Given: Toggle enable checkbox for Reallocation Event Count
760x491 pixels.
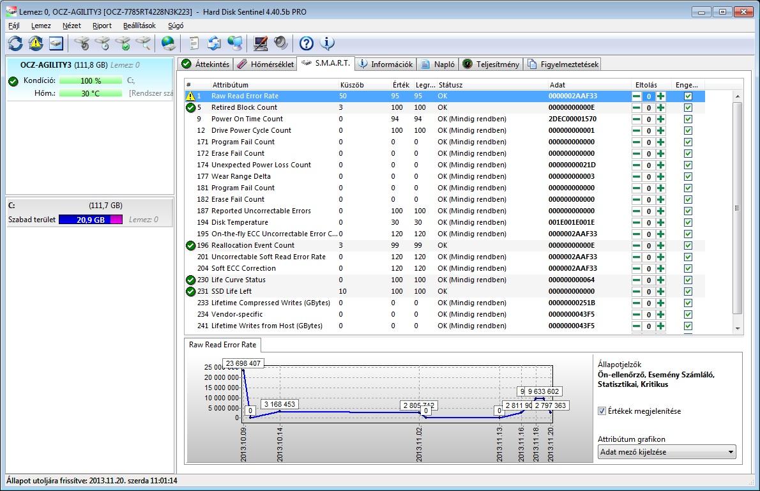Looking at the screenshot, I should tap(688, 245).
